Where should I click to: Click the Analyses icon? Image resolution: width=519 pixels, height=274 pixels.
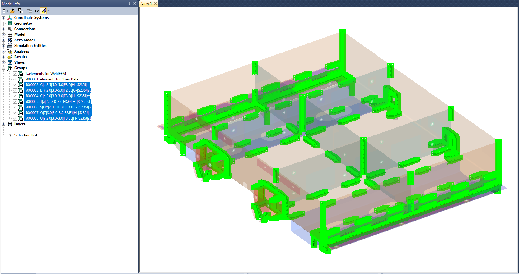[10, 51]
